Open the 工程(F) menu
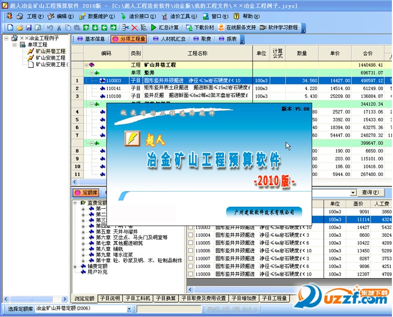Image resolution: width=393 pixels, height=317 pixels. click(35, 16)
